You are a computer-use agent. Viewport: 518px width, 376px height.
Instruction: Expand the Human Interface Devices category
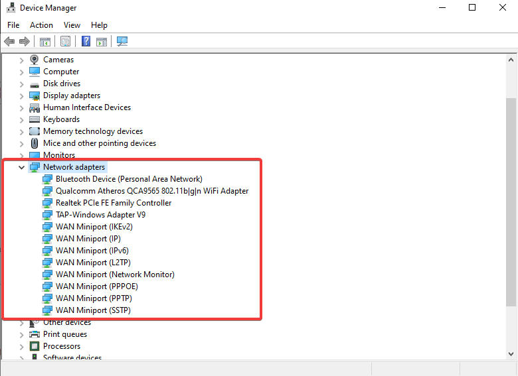(21, 108)
